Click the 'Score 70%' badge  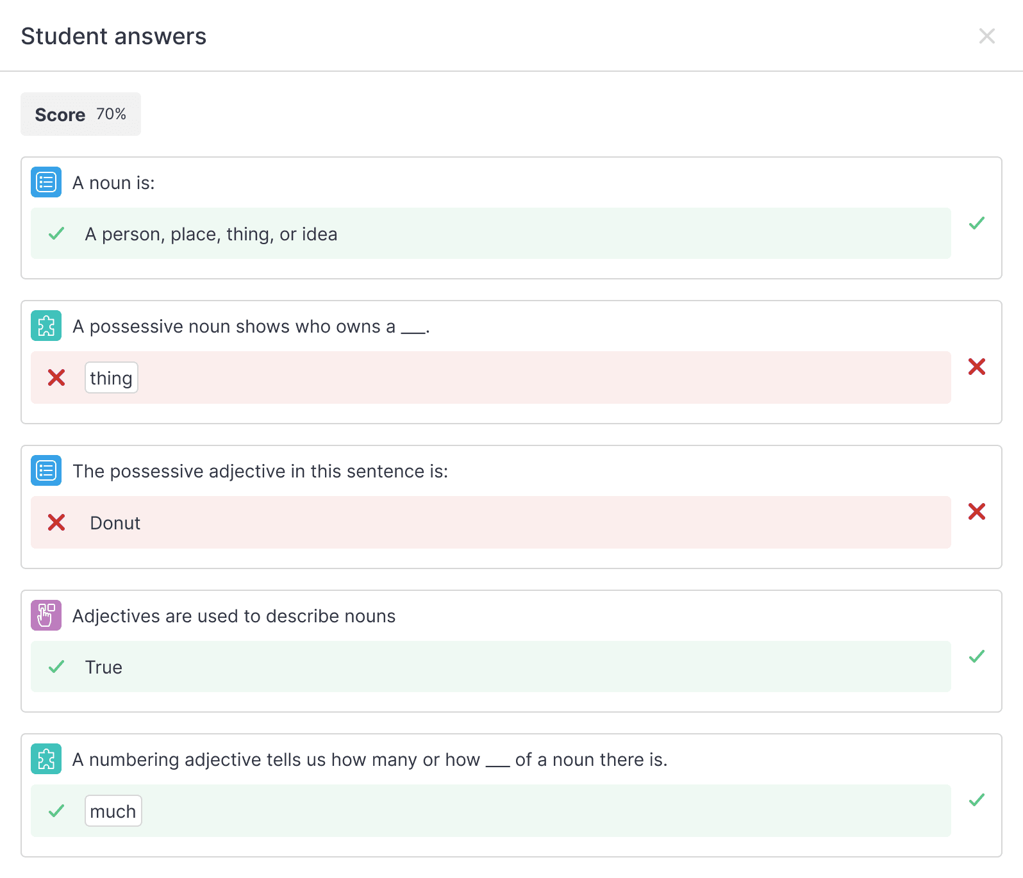[x=81, y=114]
